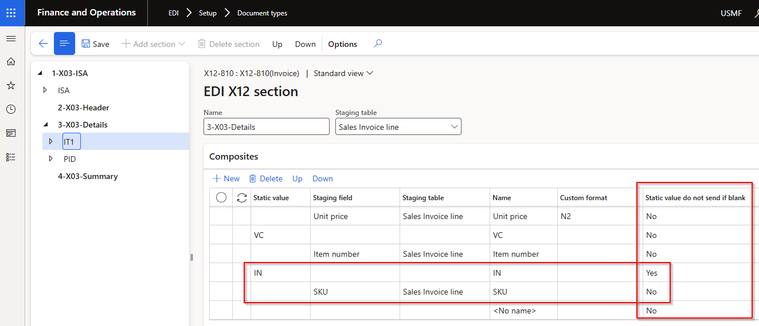The image size is (759, 326).
Task: Click New in the Composites toolbar
Action: coord(226,178)
